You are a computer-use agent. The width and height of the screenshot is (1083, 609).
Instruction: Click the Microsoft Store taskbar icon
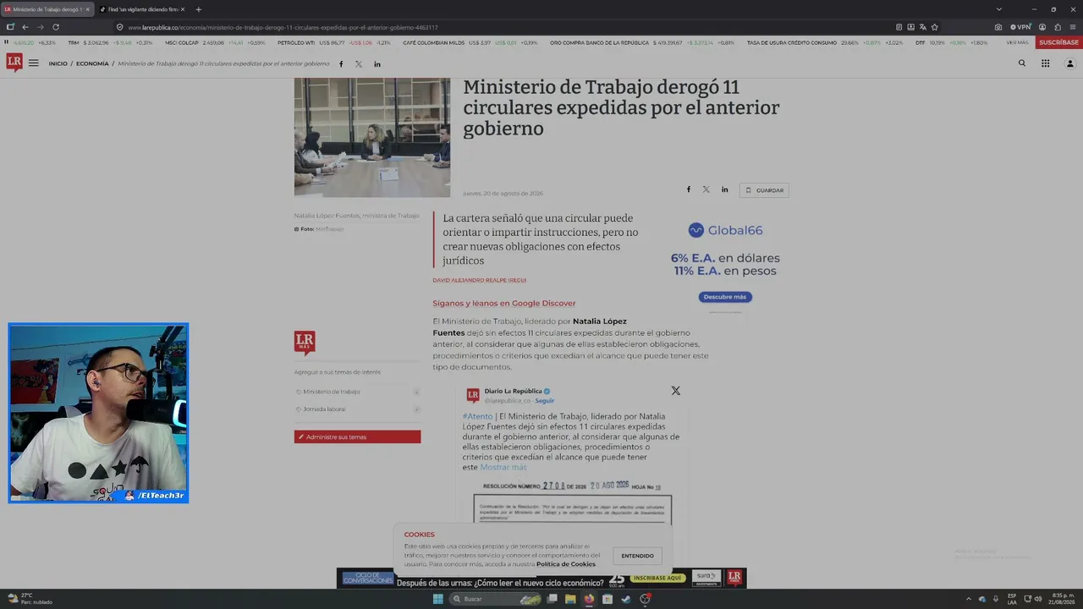(607, 599)
